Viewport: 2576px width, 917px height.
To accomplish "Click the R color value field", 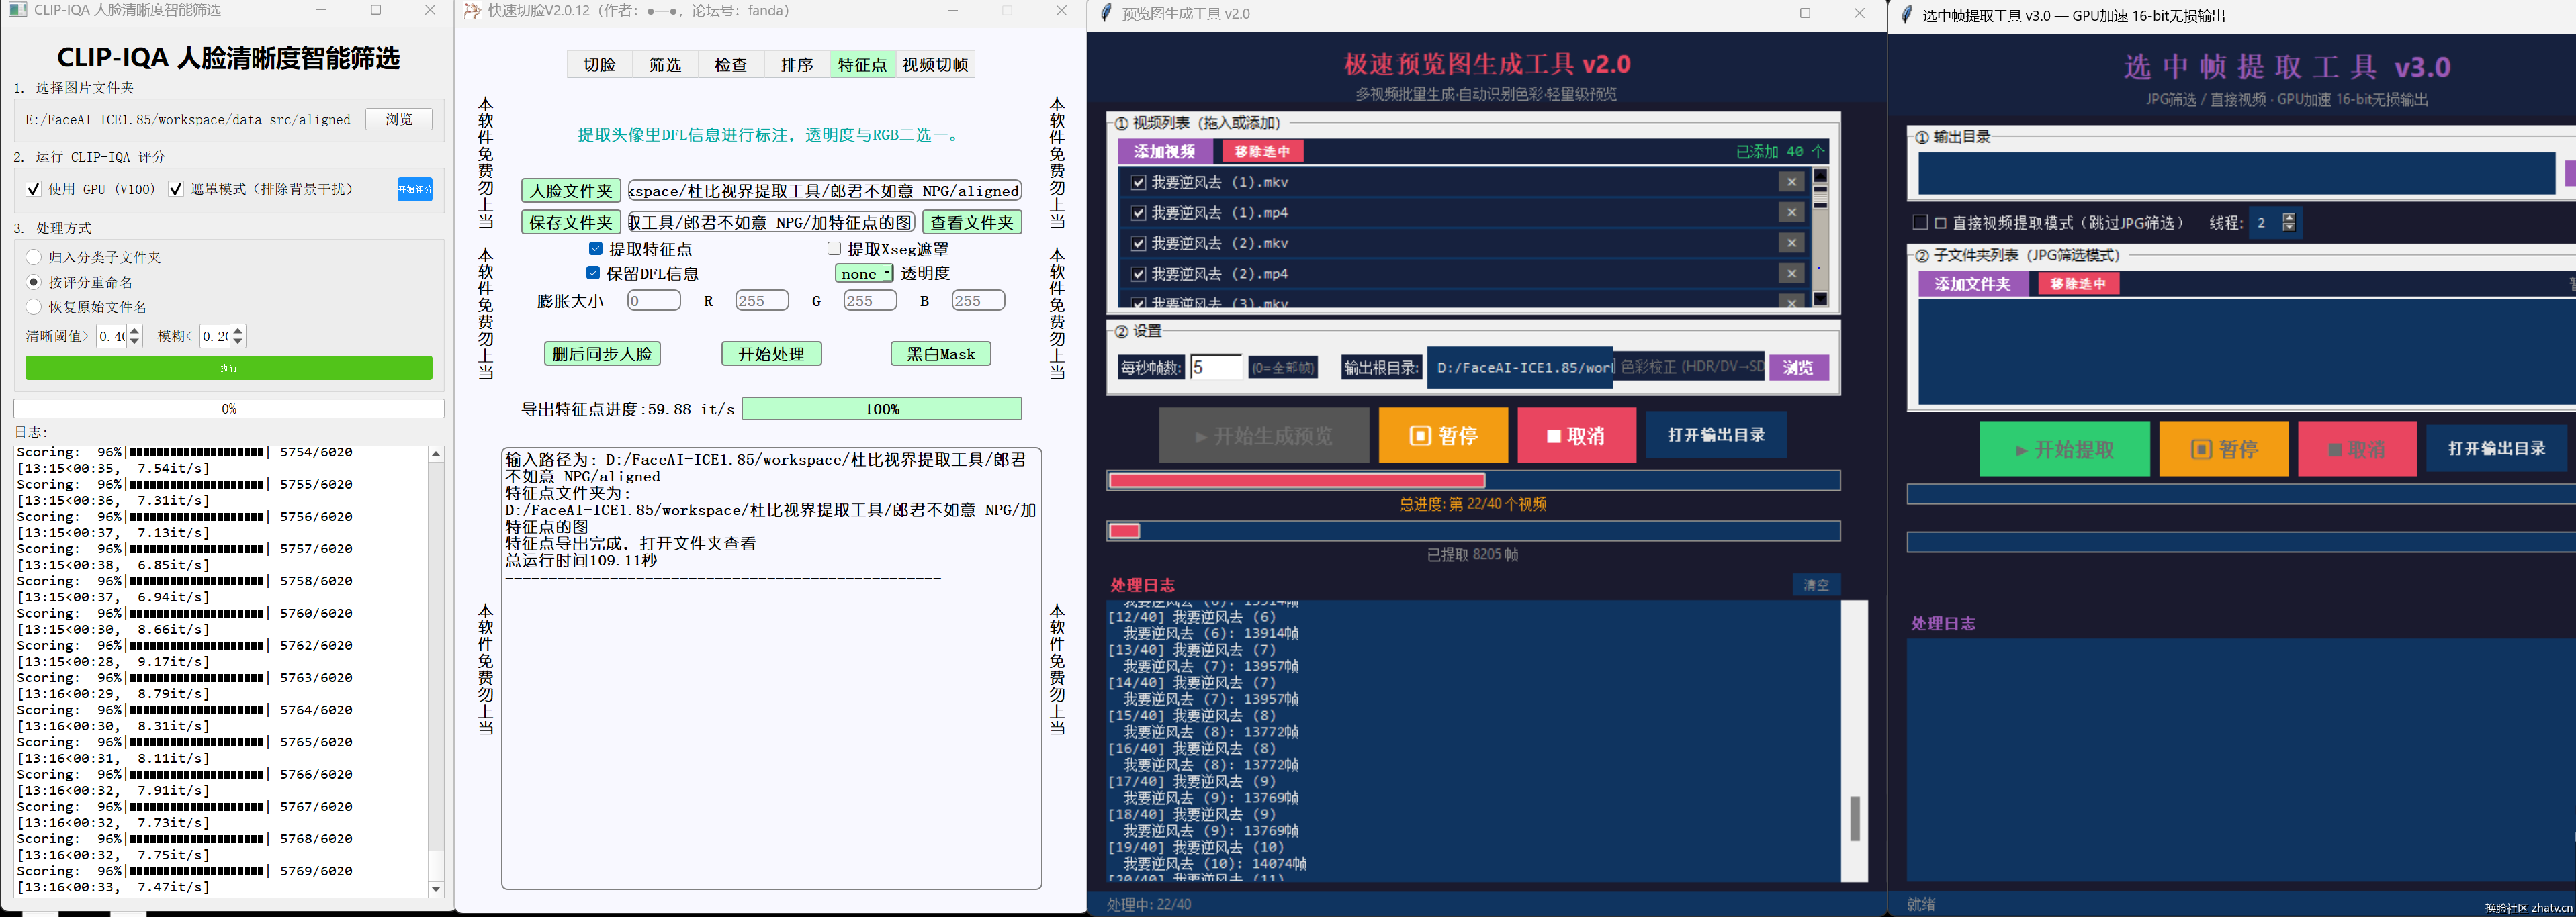I will click(x=761, y=301).
